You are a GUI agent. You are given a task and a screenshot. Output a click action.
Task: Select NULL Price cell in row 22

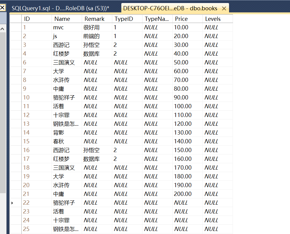tap(187, 203)
